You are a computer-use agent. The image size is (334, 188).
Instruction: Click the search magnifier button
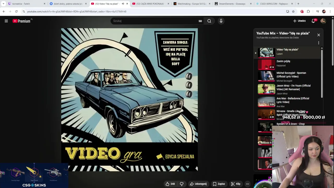point(209,21)
